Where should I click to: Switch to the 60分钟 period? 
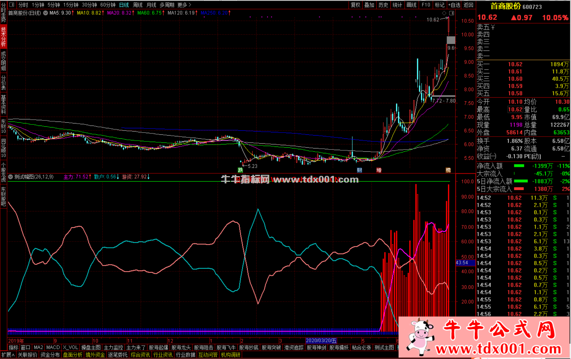click(108, 5)
